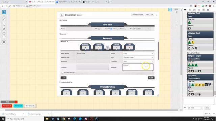
Task: Click Show all downloads
Action: tap(208, 114)
